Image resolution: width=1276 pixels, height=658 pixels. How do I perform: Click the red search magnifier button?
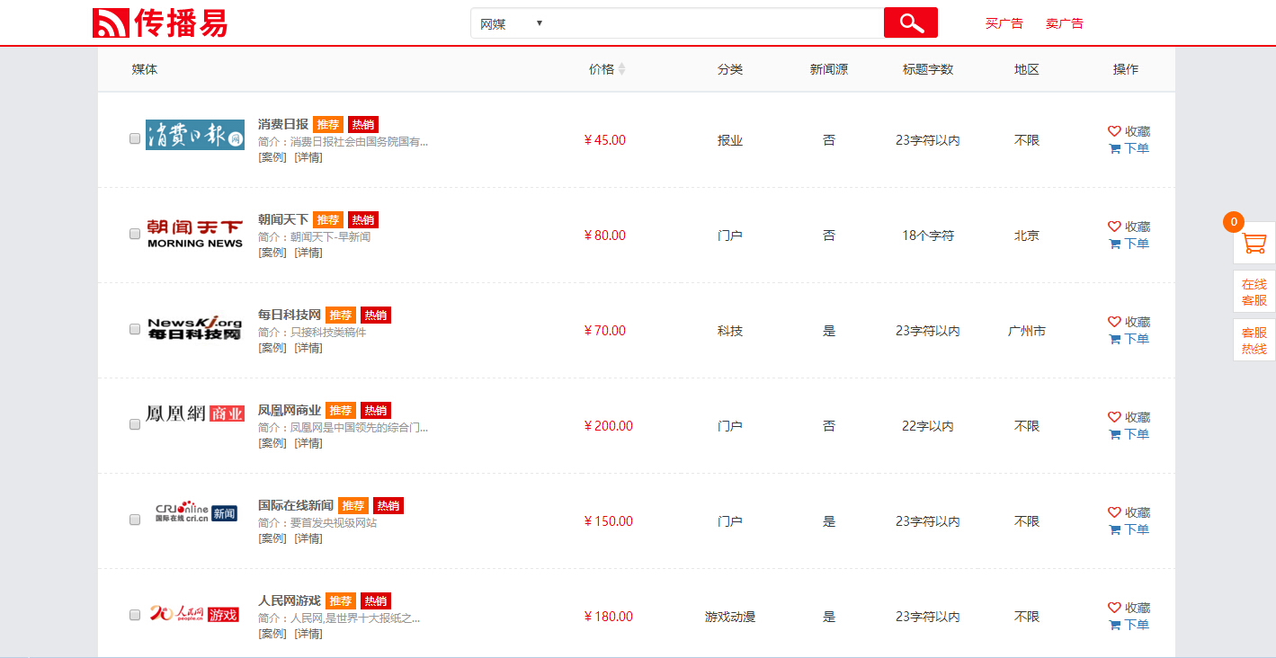pos(910,23)
